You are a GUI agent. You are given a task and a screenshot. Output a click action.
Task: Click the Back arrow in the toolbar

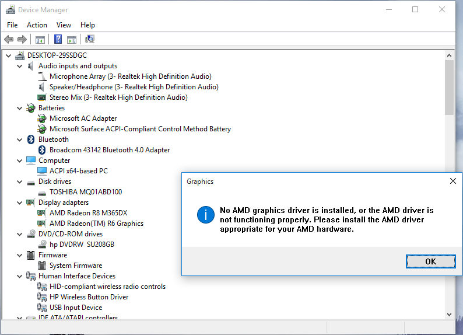(x=9, y=39)
